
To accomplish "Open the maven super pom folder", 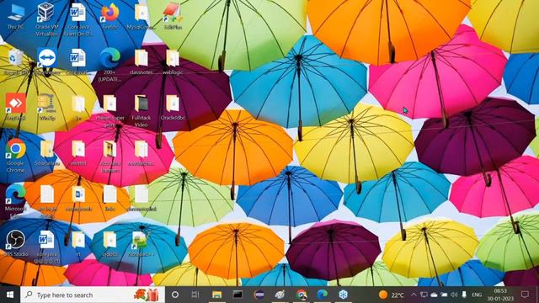I will coord(110,110).
